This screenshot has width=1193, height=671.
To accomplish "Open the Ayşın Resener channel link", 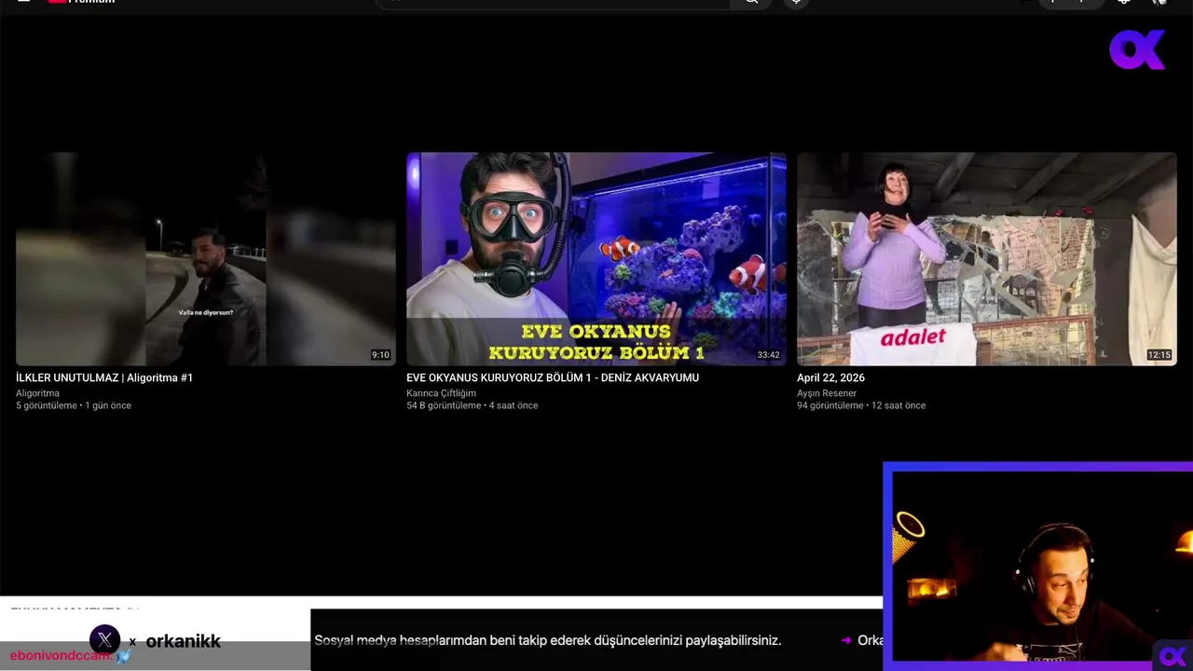I will pos(827,393).
